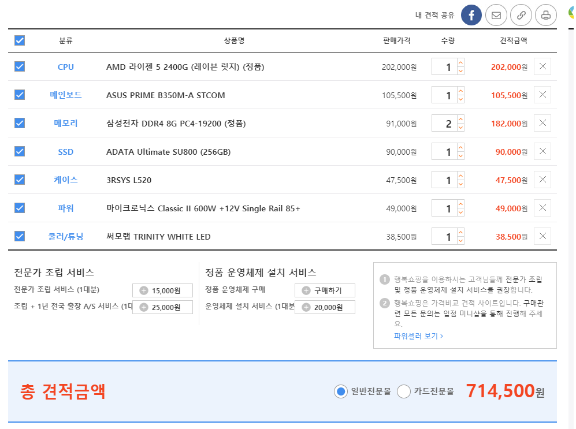
Task: Share quote by email icon
Action: [x=496, y=15]
